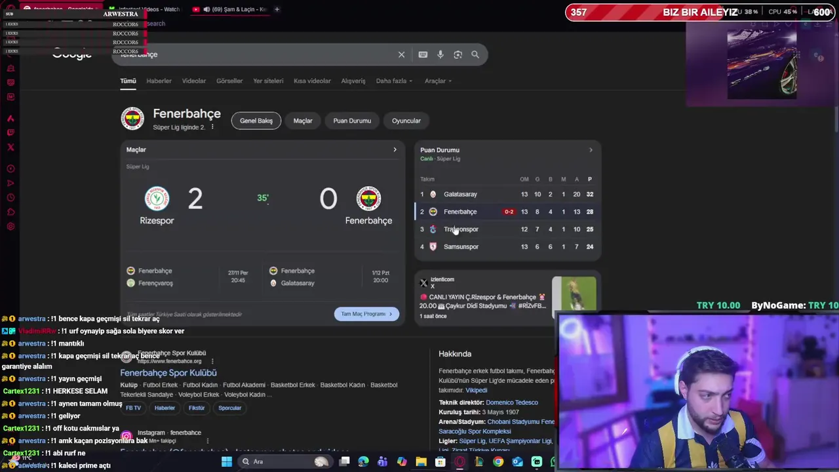Open Outlook from the taskbar

pyautogui.click(x=517, y=462)
